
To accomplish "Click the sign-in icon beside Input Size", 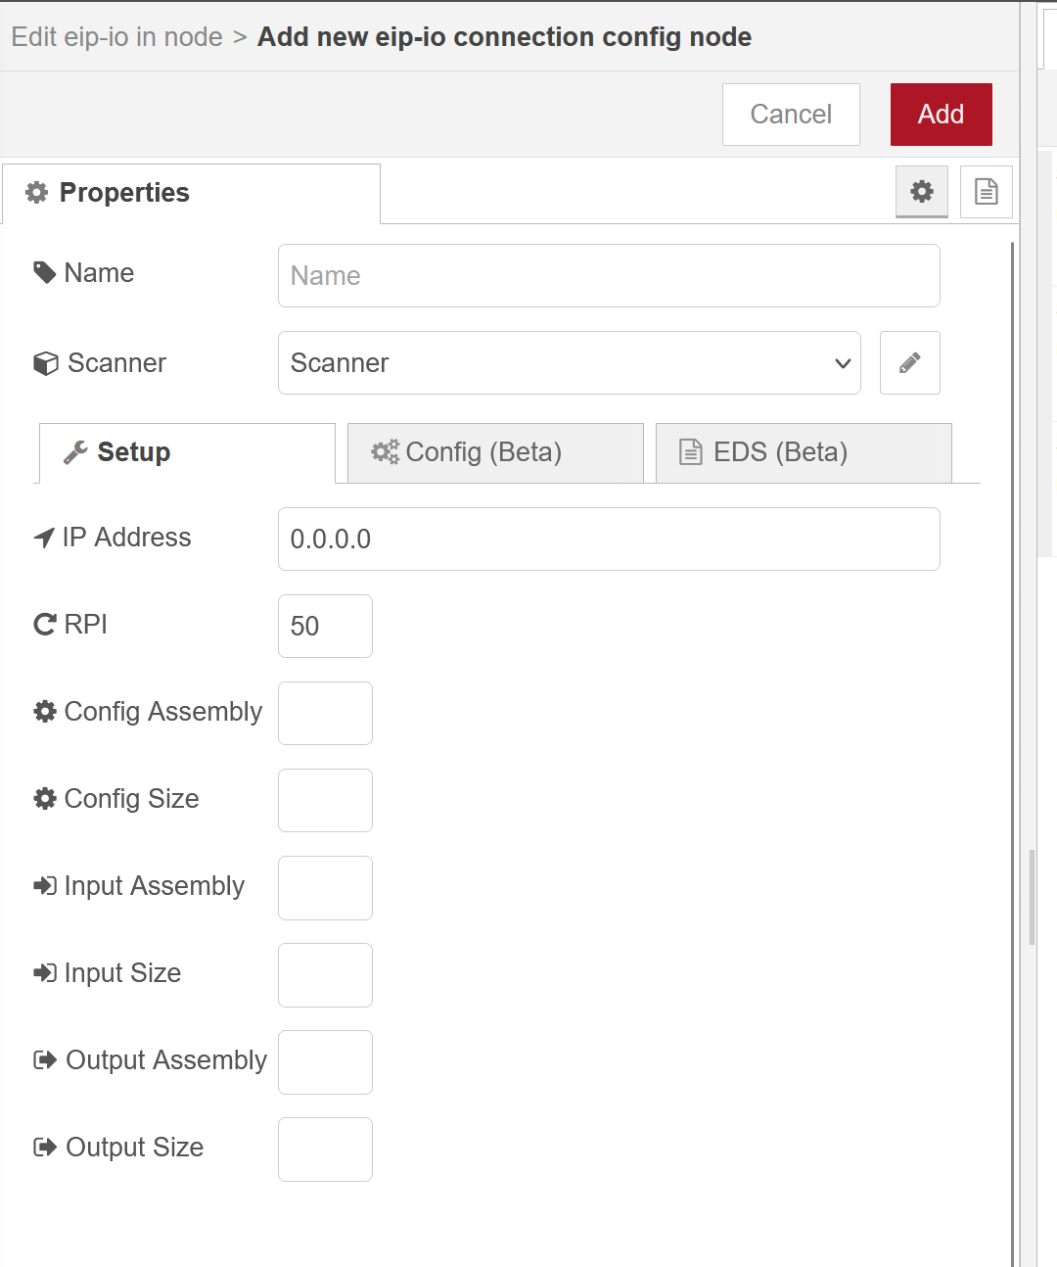I will click(x=45, y=973).
